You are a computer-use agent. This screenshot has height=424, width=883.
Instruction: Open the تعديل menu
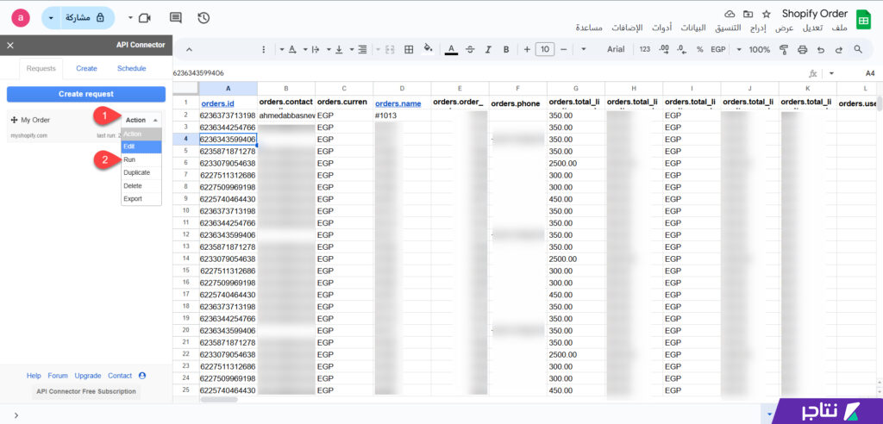[812, 28]
